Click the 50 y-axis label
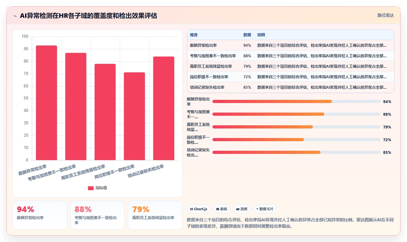 (x=26, y=98)
